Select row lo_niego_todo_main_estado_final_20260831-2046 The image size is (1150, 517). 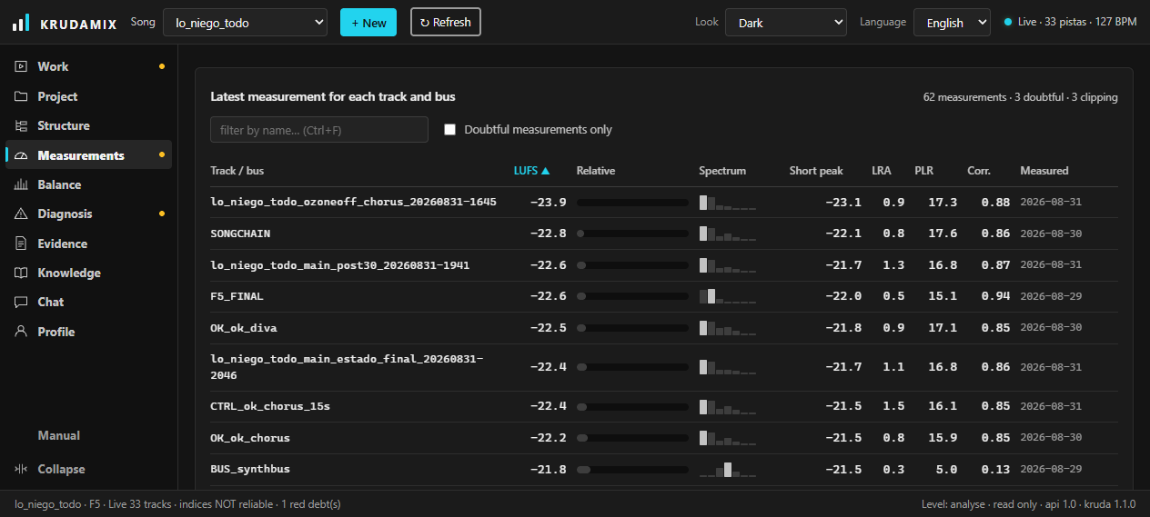(x=664, y=367)
